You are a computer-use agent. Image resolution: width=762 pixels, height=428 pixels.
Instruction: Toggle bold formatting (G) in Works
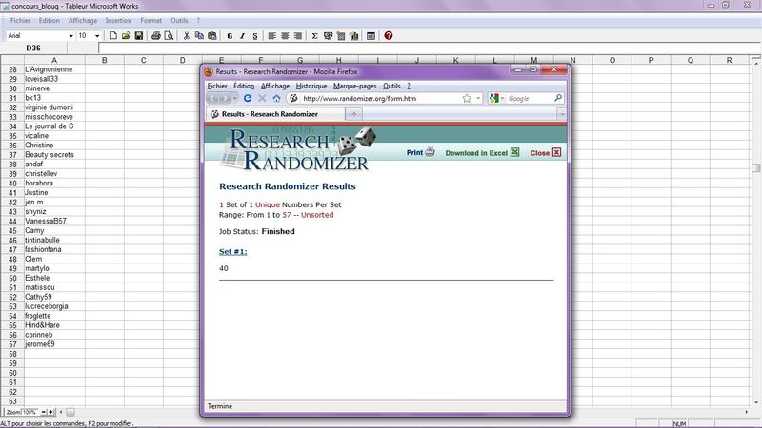(230, 36)
